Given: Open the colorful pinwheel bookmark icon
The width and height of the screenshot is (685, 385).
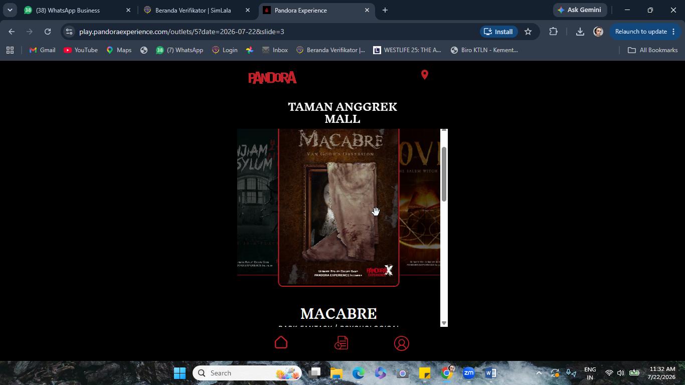Looking at the screenshot, I should (250, 50).
